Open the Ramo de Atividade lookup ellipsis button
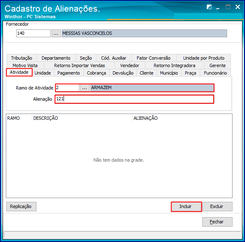 85,88
